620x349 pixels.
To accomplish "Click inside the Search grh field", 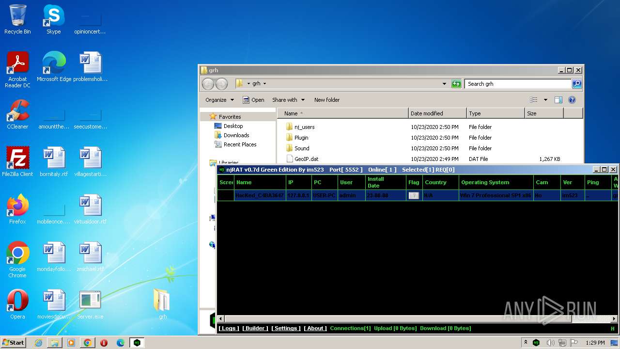I will tap(518, 84).
